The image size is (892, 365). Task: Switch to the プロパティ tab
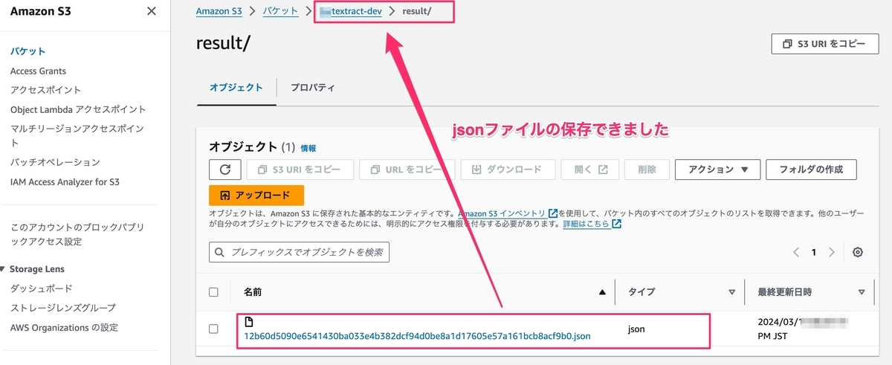click(x=312, y=88)
